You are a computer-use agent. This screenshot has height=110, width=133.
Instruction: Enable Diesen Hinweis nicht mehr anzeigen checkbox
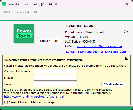pos(6,102)
